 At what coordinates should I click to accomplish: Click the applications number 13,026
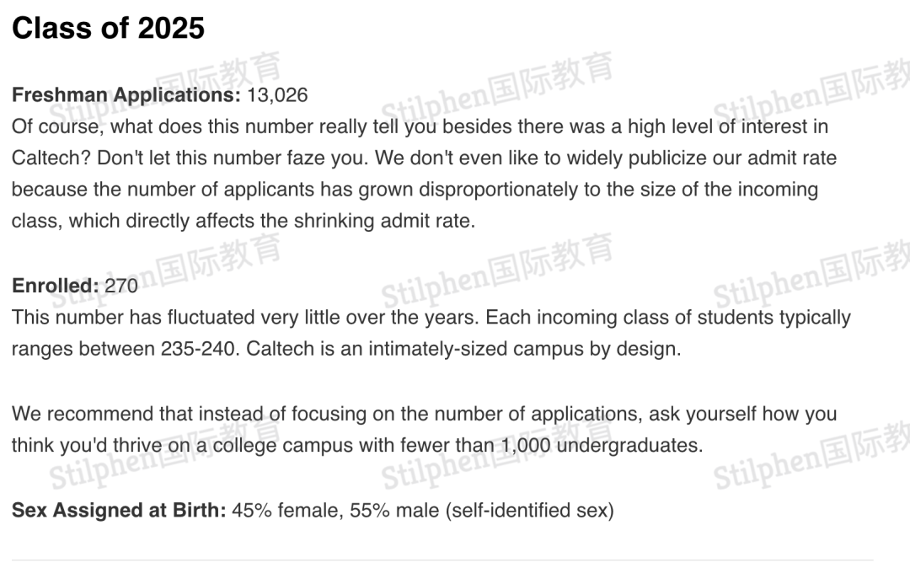click(x=277, y=95)
